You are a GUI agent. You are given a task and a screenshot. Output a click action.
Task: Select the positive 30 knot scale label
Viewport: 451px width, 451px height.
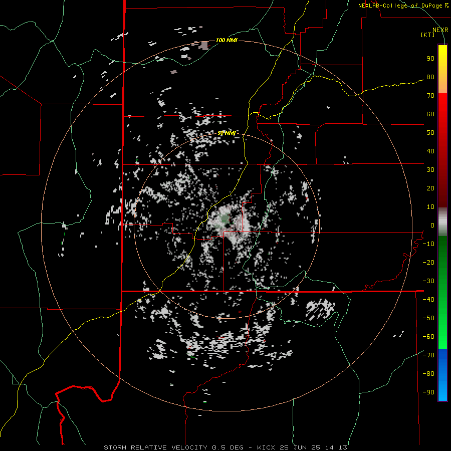[430, 170]
